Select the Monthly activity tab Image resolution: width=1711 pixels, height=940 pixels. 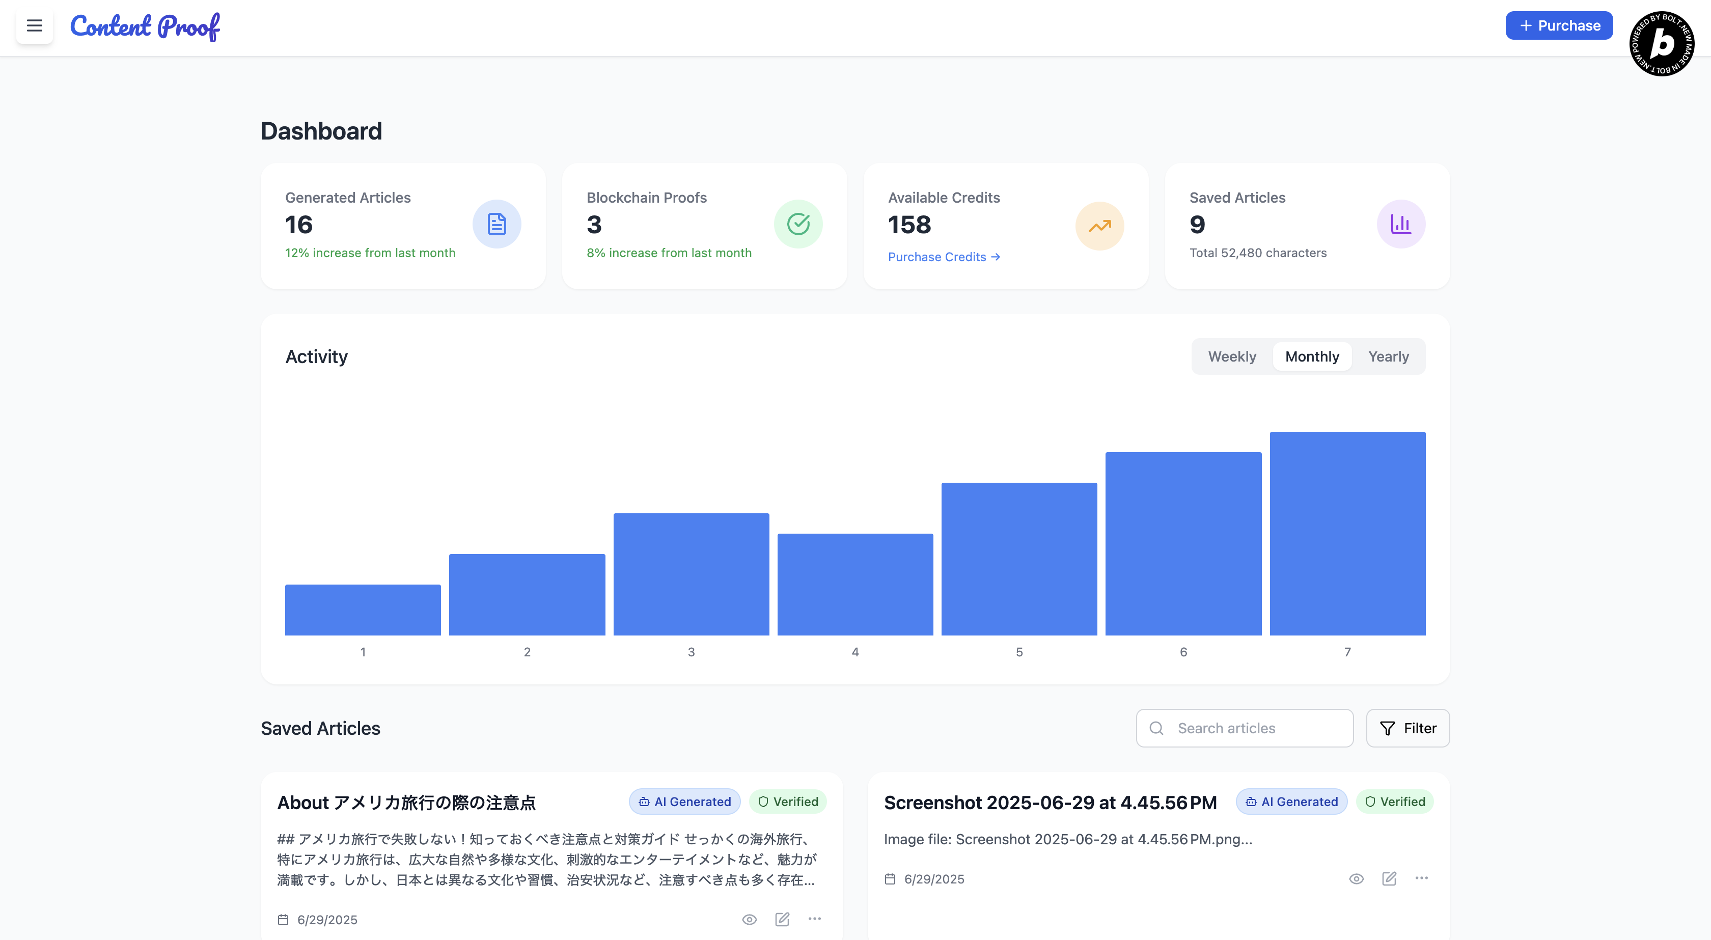coord(1312,357)
